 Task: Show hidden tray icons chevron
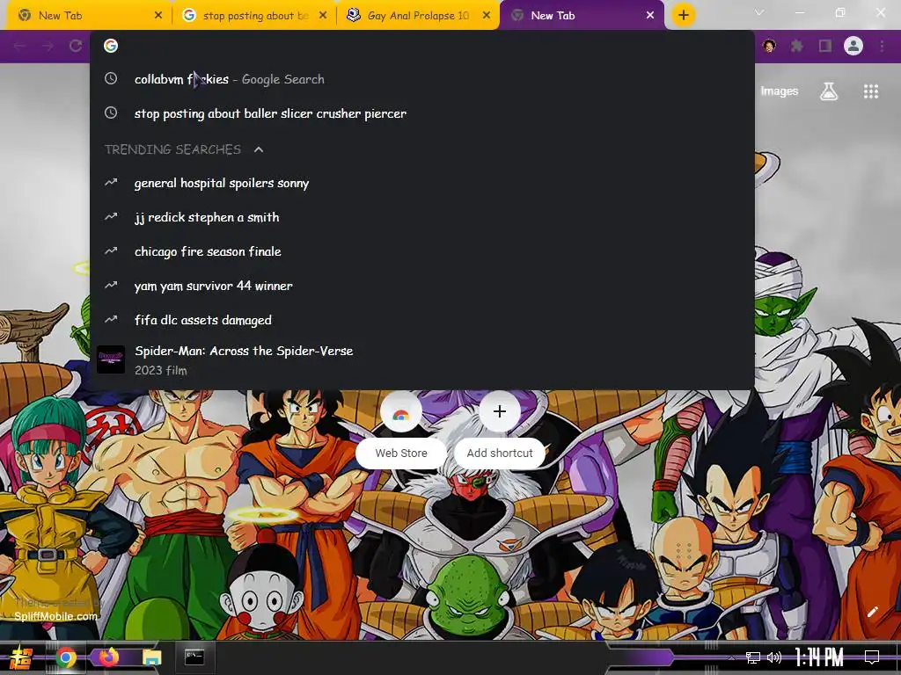click(731, 657)
